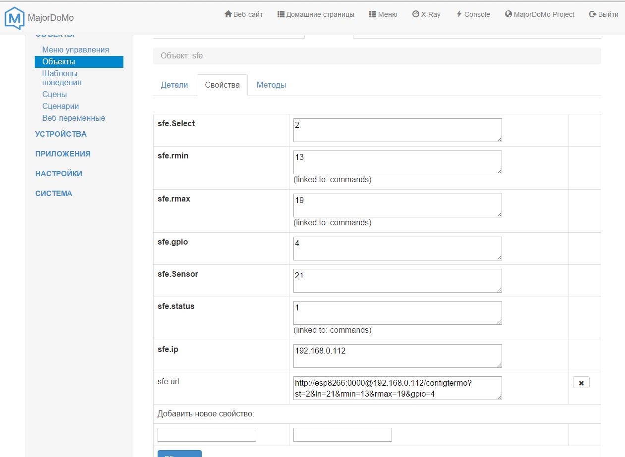Expand the СИСТЕМА sidebar section
This screenshot has width=625, height=457.
click(54, 193)
